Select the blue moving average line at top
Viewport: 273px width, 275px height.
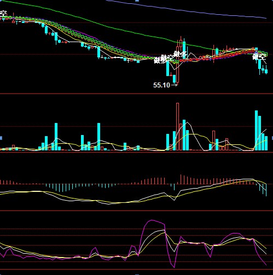click(186, 10)
